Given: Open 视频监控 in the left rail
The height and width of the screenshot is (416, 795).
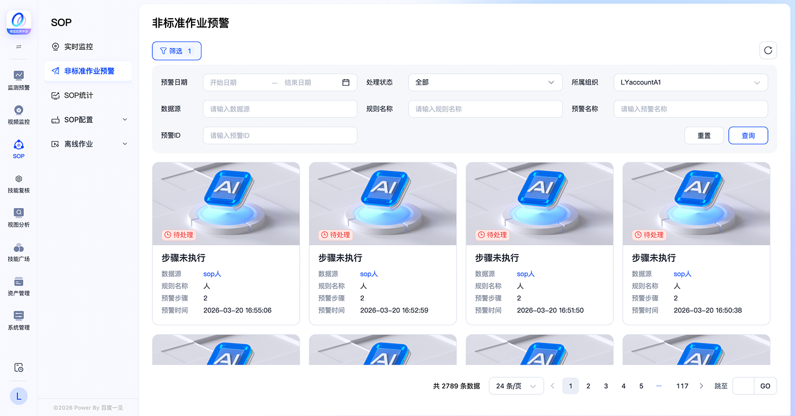Looking at the screenshot, I should pyautogui.click(x=19, y=114).
